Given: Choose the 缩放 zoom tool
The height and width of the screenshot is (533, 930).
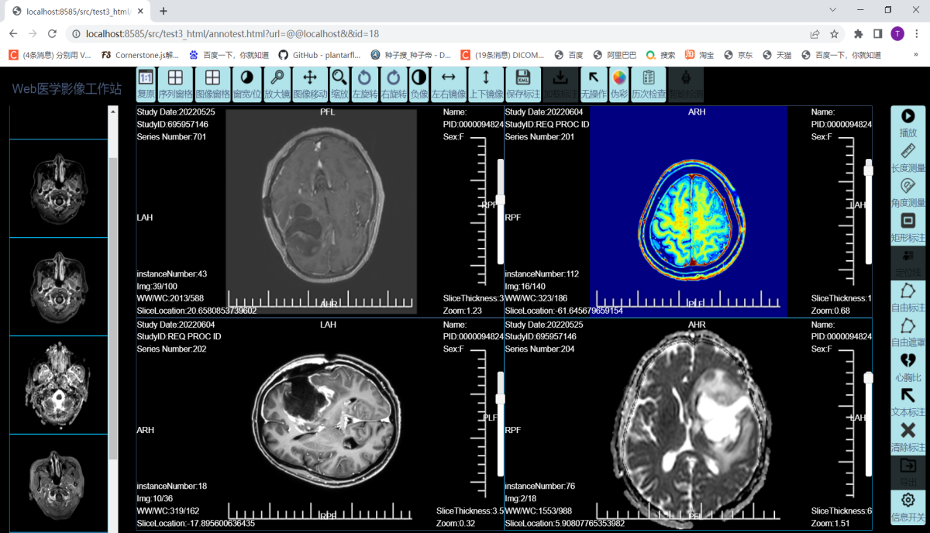Looking at the screenshot, I should pyautogui.click(x=339, y=84).
